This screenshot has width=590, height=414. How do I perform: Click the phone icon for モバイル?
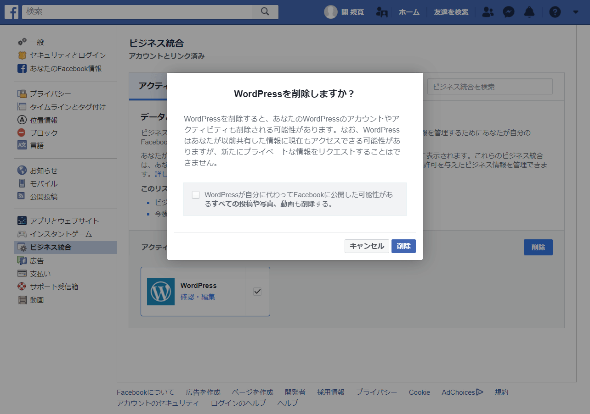pyautogui.click(x=22, y=183)
